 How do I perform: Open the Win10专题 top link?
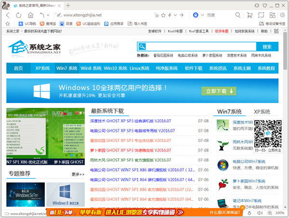pyautogui.click(x=175, y=31)
